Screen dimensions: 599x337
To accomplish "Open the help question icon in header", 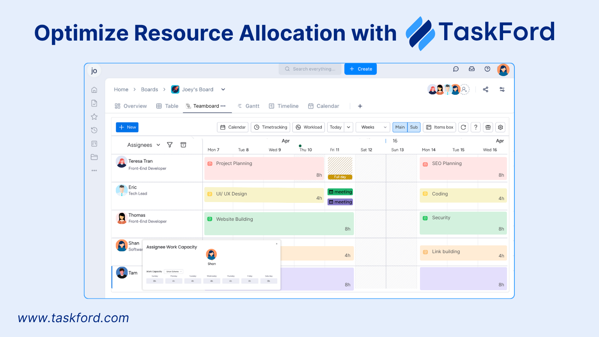I will (x=487, y=69).
